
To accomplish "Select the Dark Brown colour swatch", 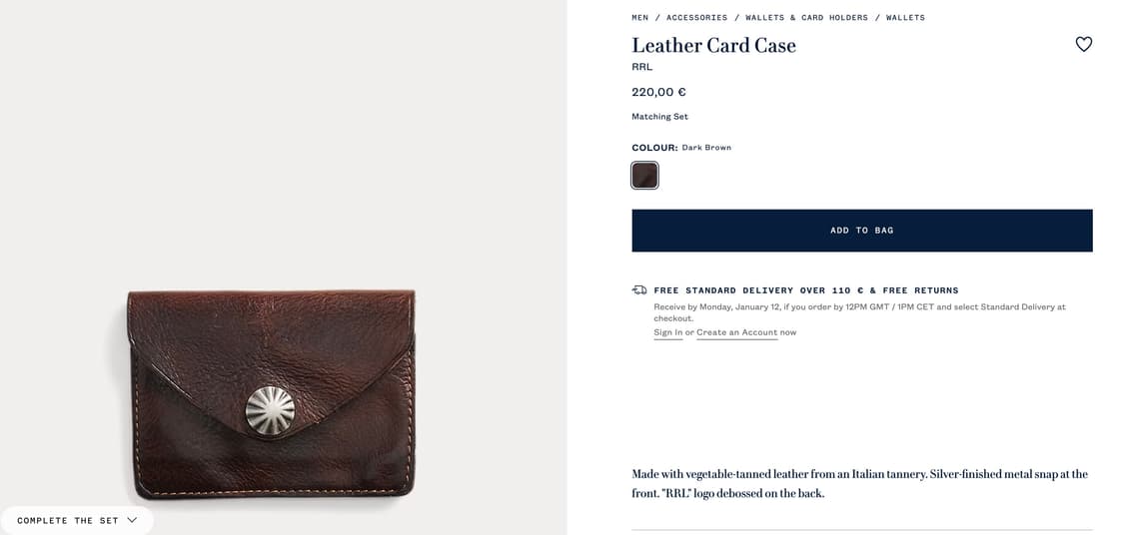I will (644, 175).
